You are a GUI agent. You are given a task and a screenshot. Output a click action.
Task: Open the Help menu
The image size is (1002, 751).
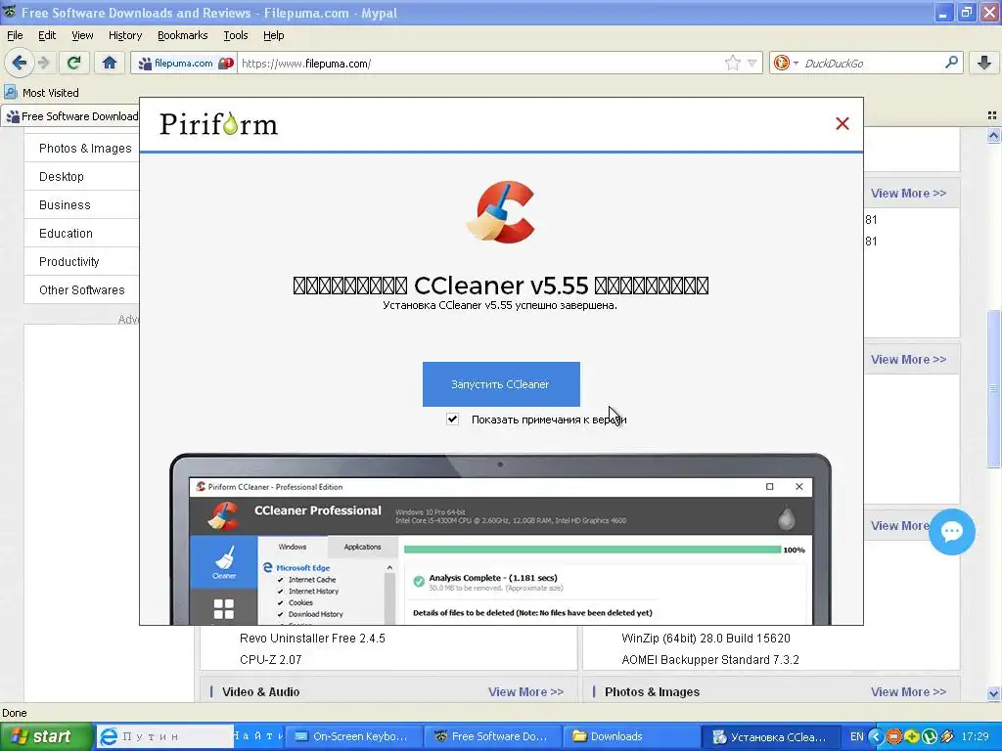pos(274,35)
